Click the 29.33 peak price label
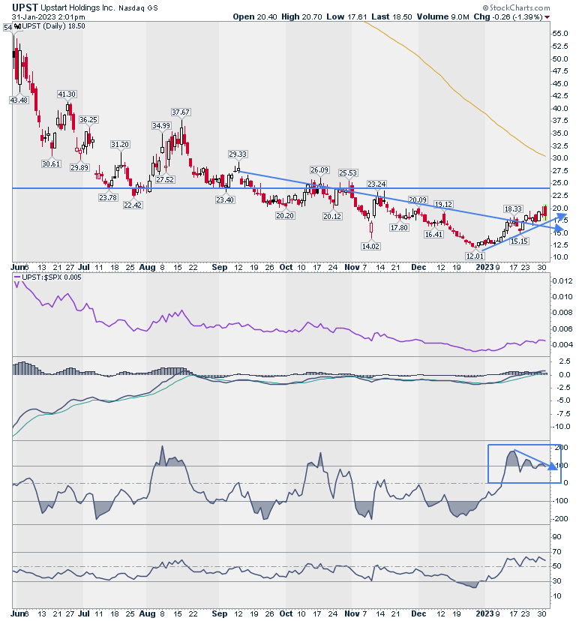585x621 pixels. pyautogui.click(x=238, y=154)
